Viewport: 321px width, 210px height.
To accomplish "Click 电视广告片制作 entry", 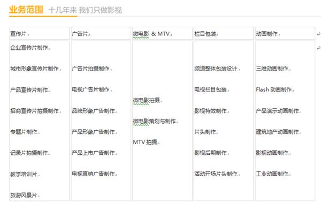I will (x=91, y=89).
